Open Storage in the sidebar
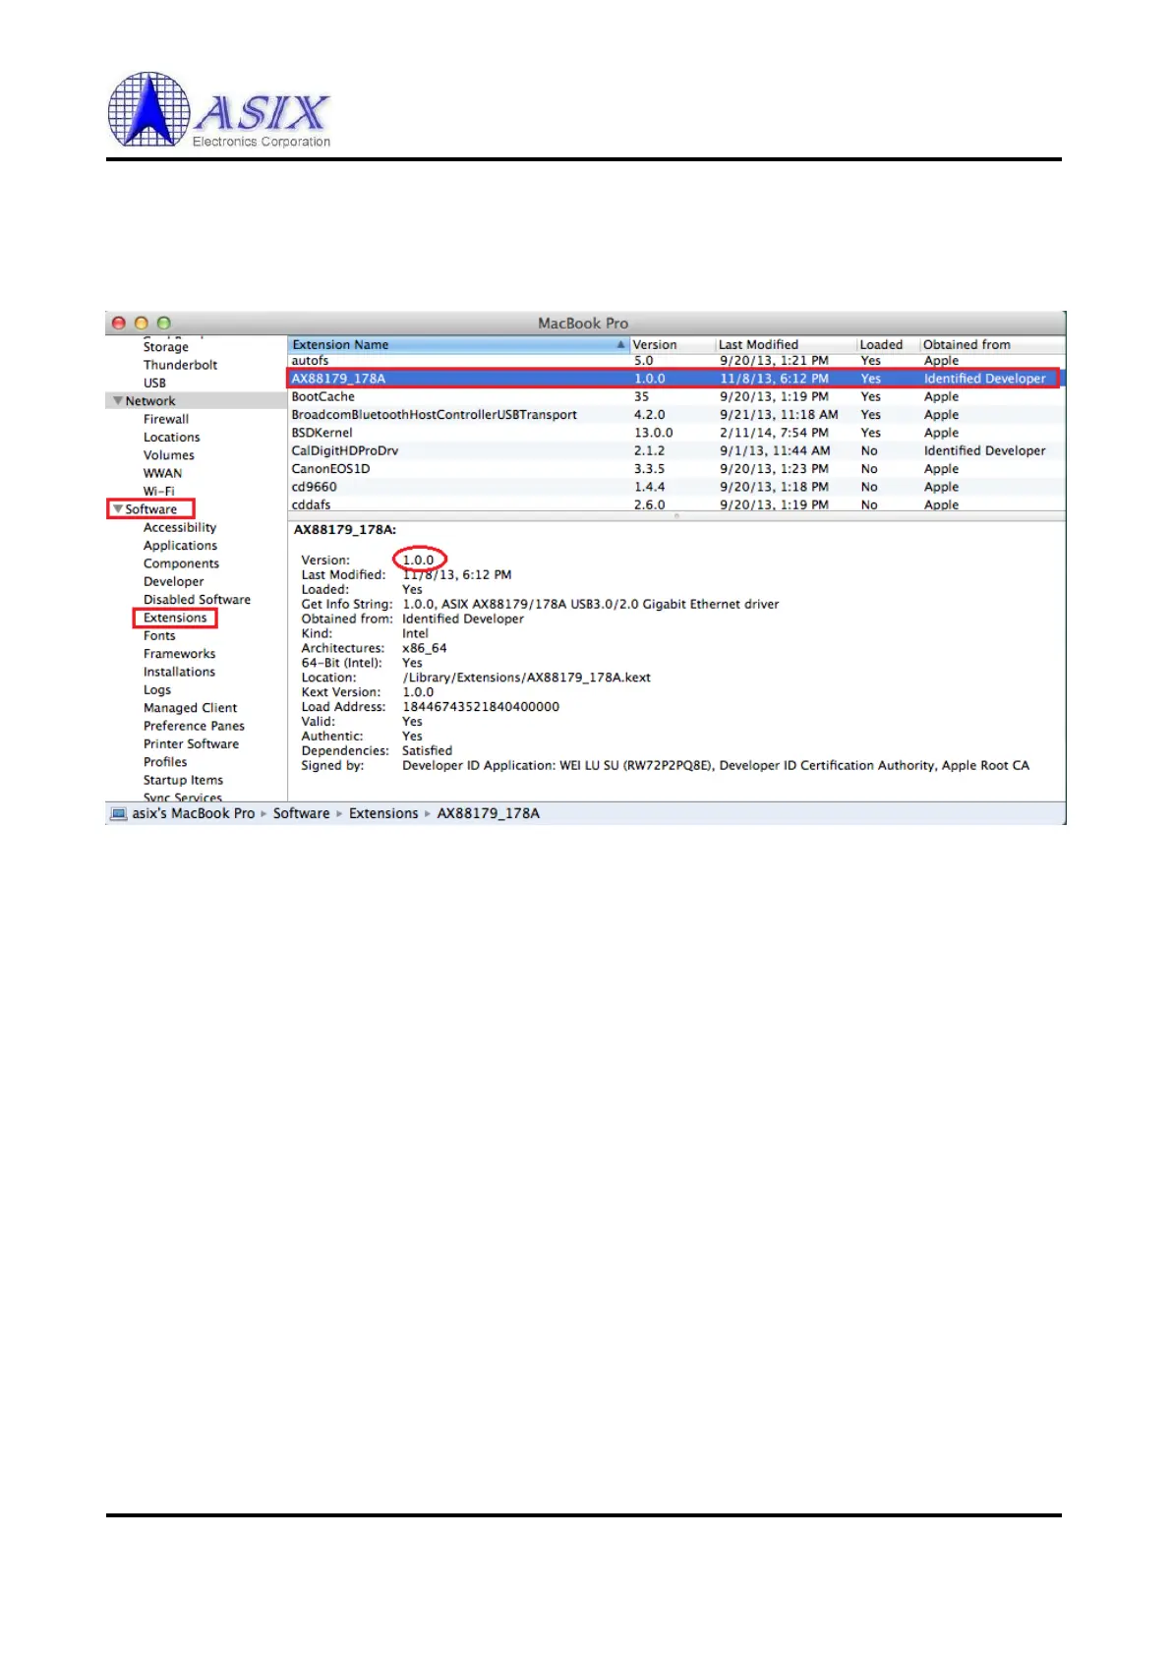1171x1656 pixels. pos(165,347)
